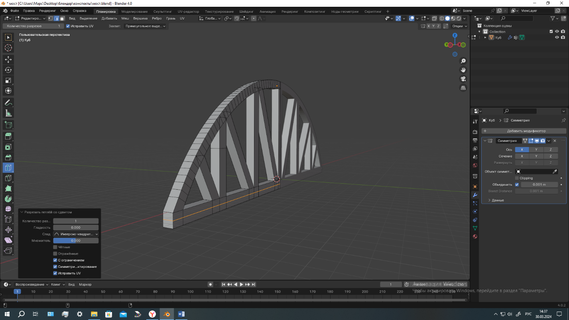Image resolution: width=569 pixels, height=320 pixels.
Task: Open the 'Захват' selection mode dropdown
Action: 145,26
